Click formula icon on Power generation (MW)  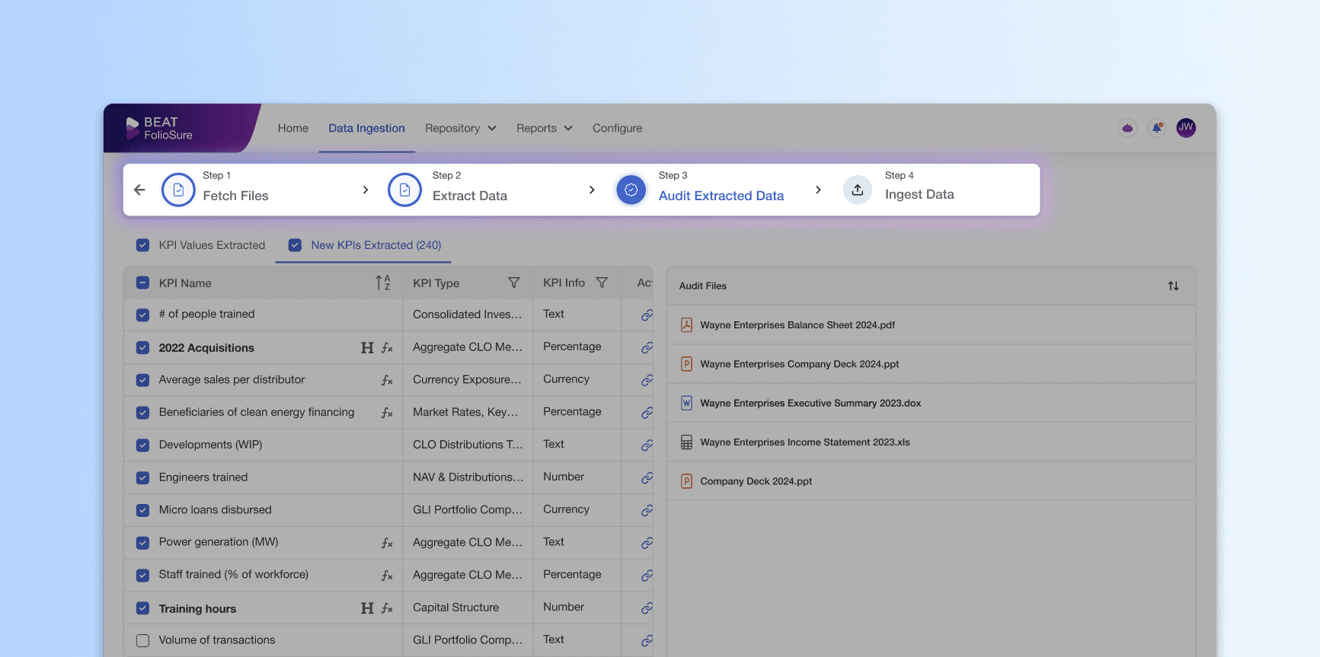[387, 543]
